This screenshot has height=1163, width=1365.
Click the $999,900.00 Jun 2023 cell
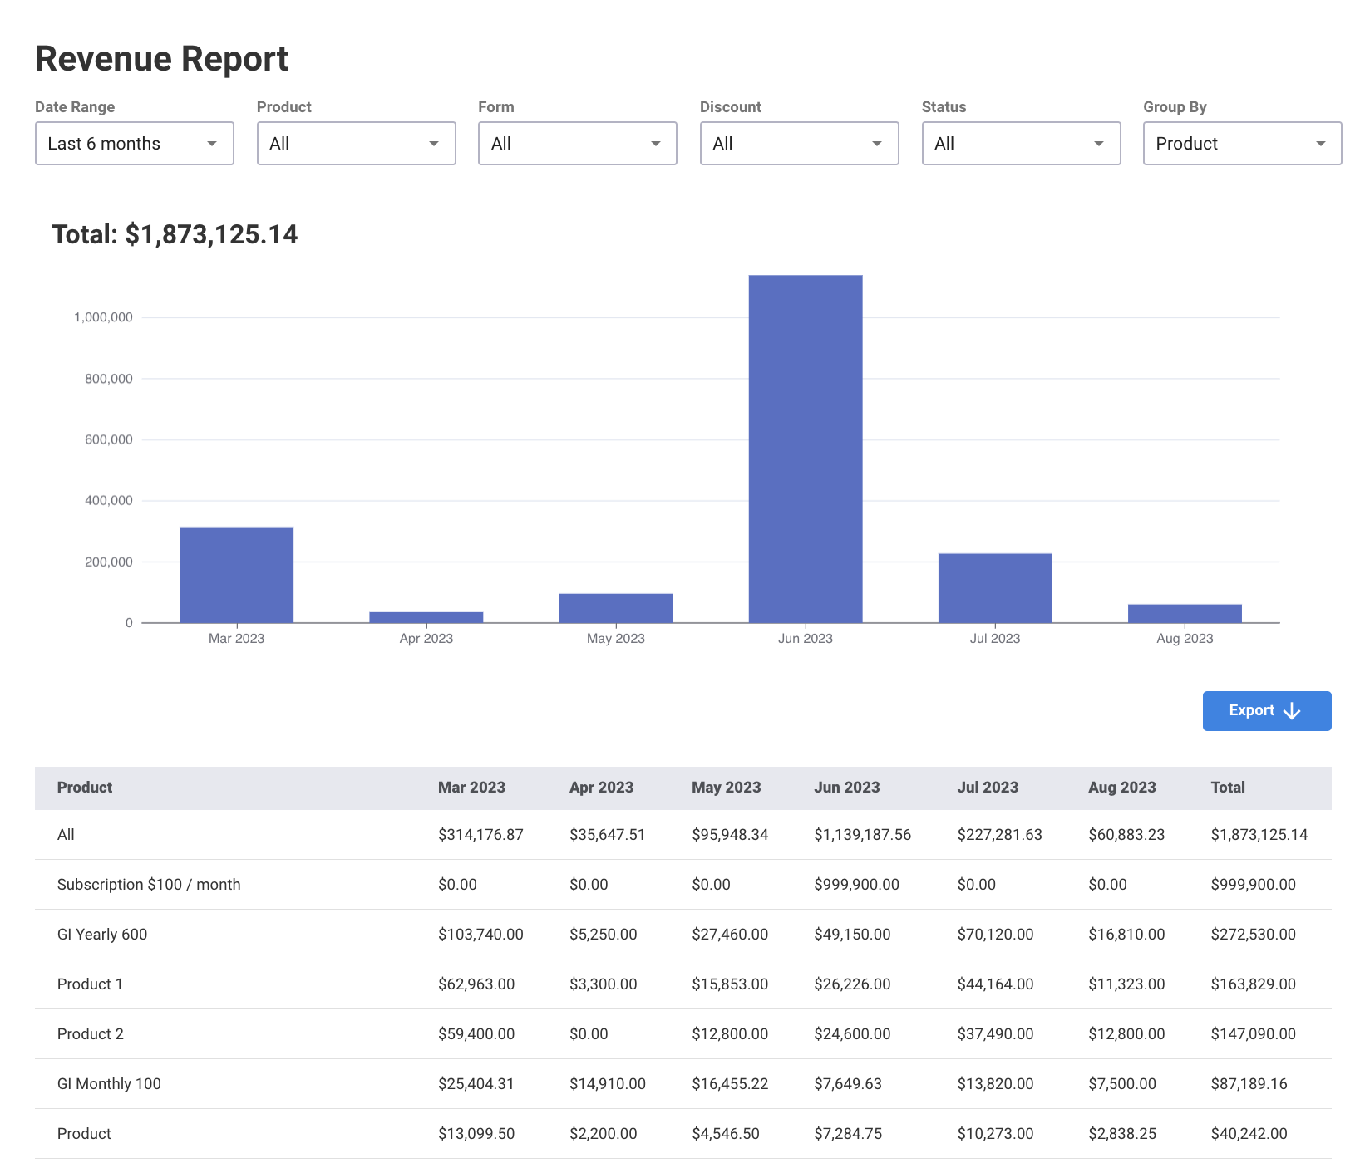(x=856, y=885)
